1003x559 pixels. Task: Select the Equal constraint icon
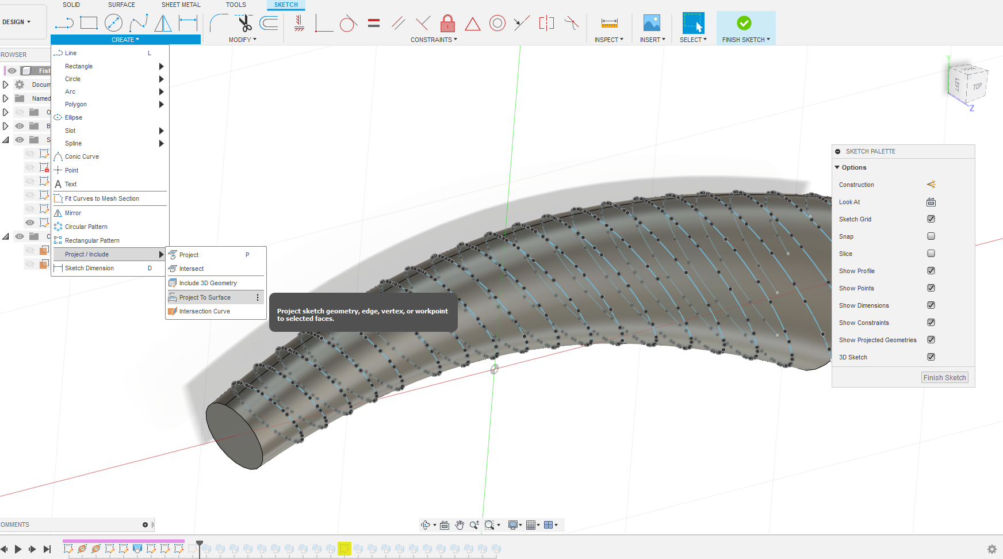pos(374,23)
